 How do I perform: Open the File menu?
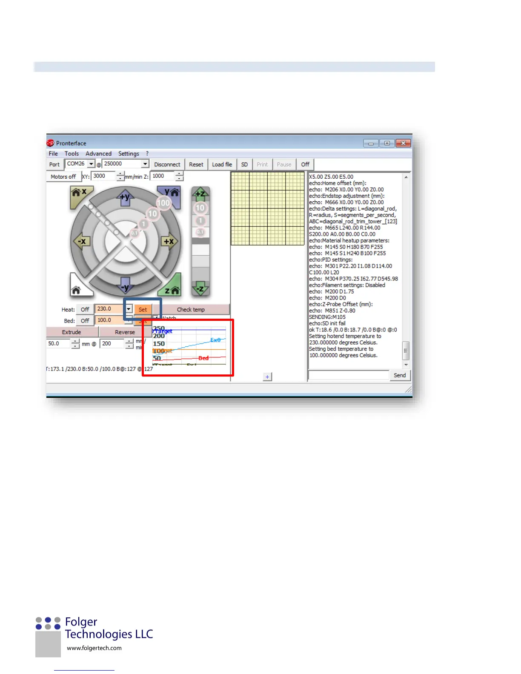[53, 154]
